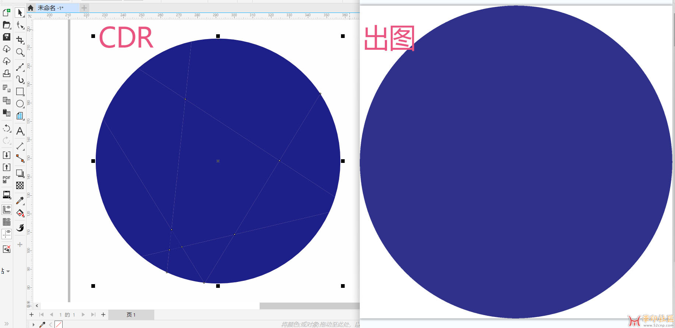Choose the Zoom magnifier tool

point(20,52)
